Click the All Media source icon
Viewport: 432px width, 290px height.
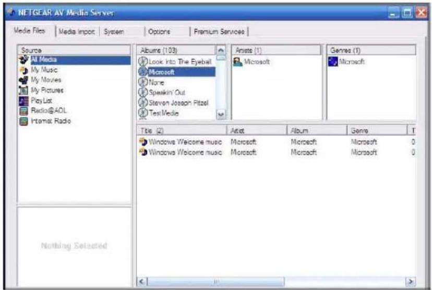pyautogui.click(x=24, y=60)
